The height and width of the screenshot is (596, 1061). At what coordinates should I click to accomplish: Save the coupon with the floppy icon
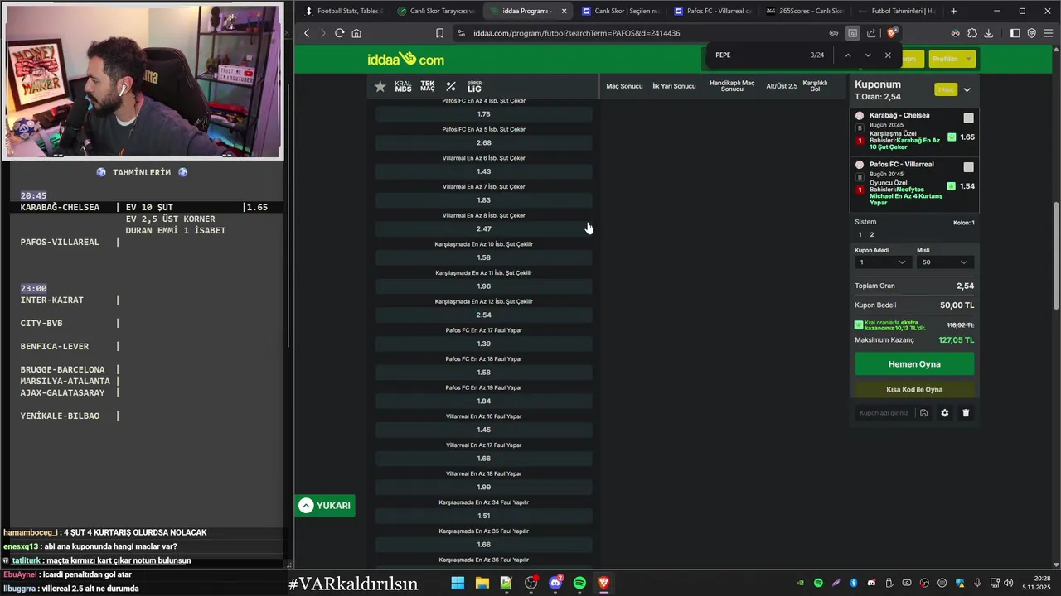923,413
